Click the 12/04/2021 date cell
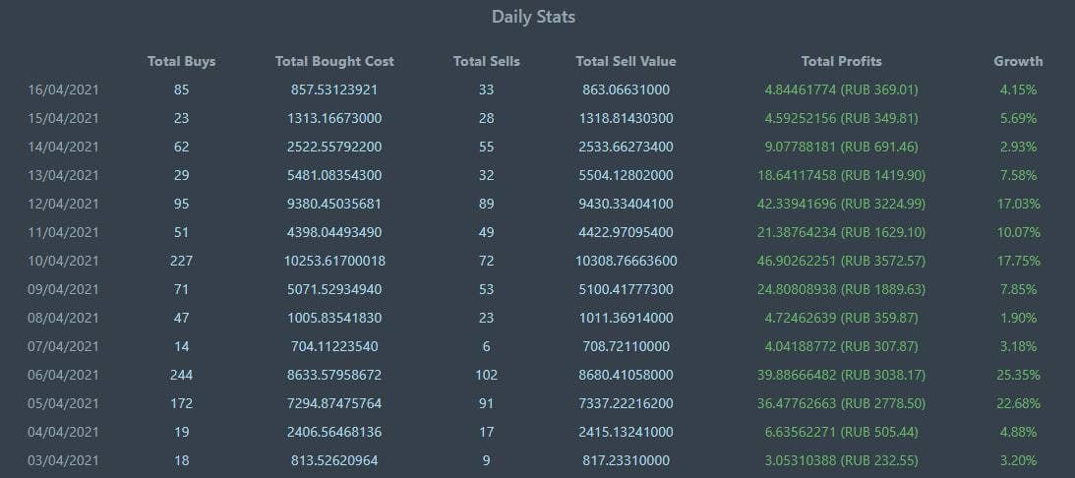Viewport: 1075px width, 478px height. 64,204
